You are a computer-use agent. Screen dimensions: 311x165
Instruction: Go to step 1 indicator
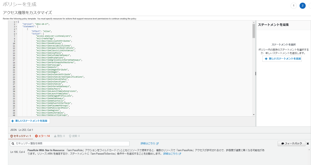[294, 6]
